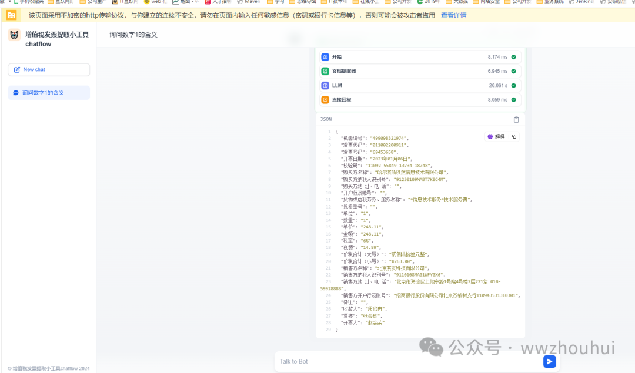
Task: Click the yellow security warning icon
Action: coord(11,15)
